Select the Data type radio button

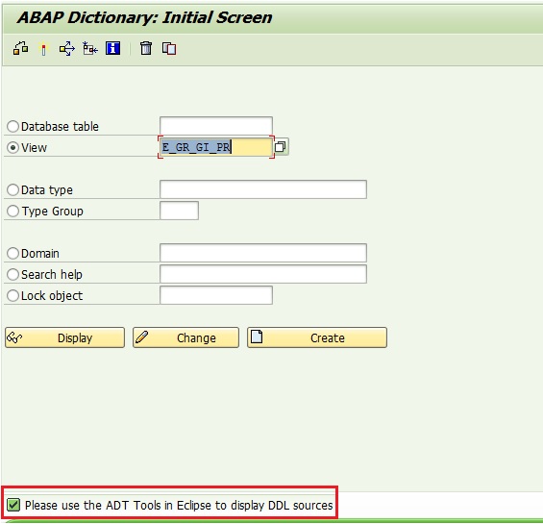(12, 189)
